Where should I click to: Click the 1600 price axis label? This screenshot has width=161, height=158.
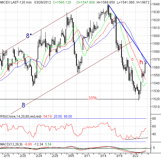pyautogui.click(x=156, y=36)
